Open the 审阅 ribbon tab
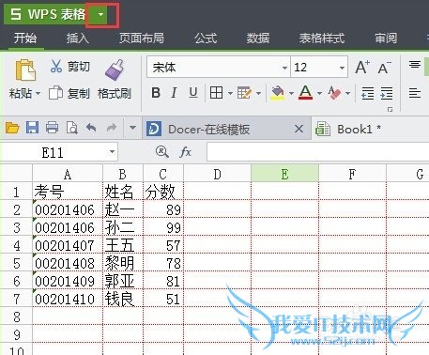 pos(386,39)
